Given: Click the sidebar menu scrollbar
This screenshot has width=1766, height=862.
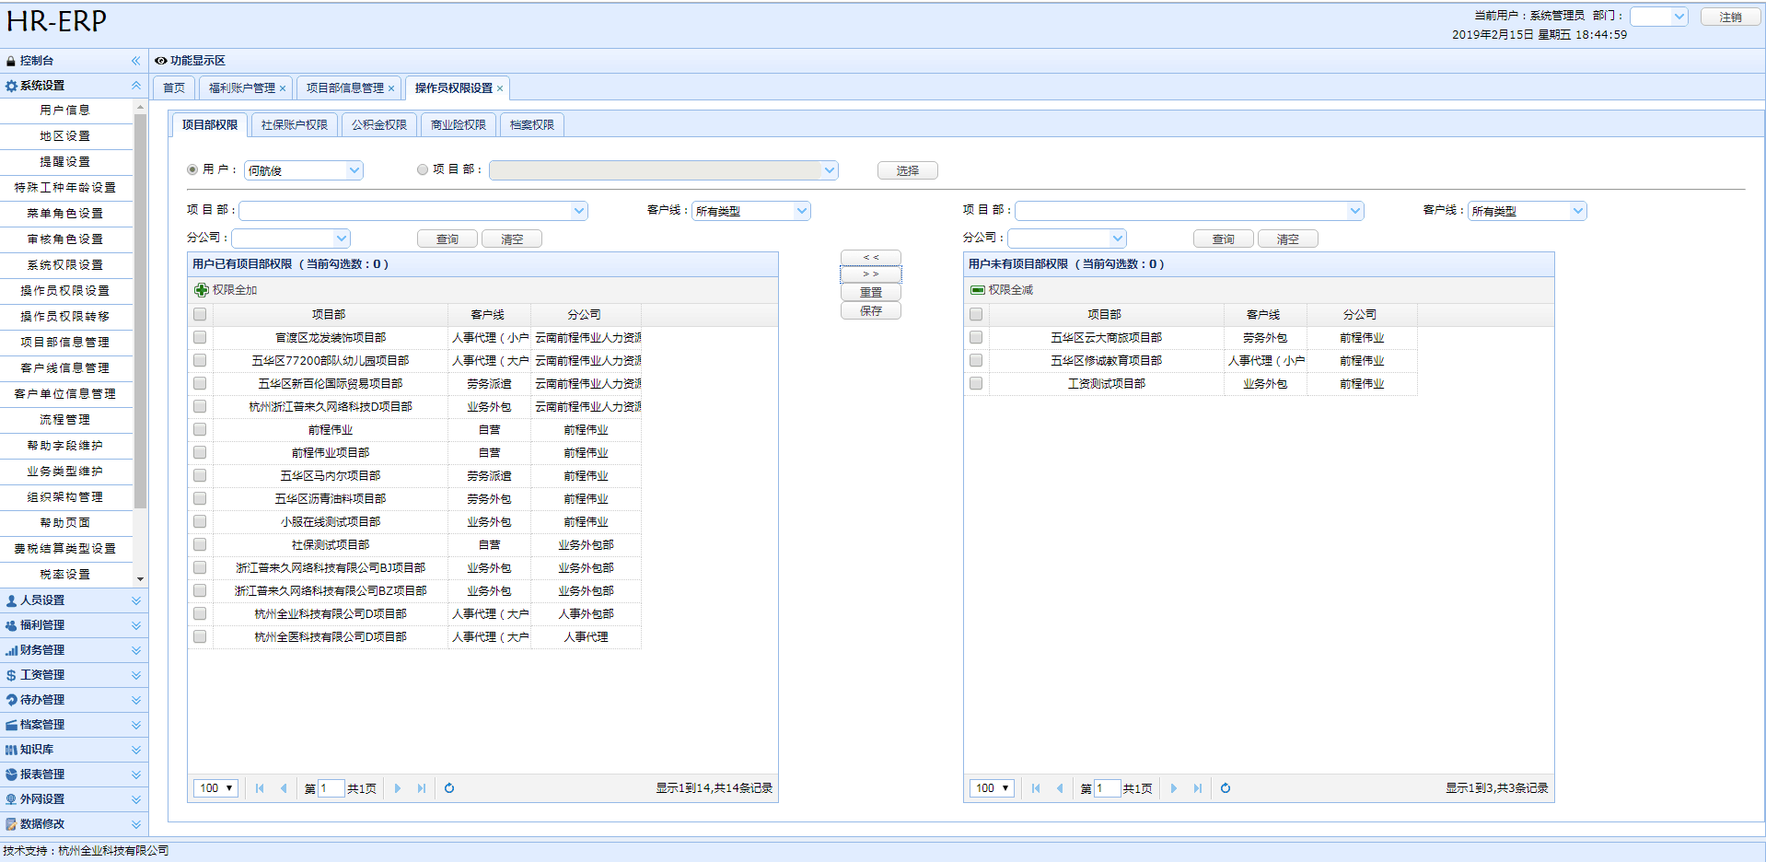Looking at the screenshot, I should click(x=140, y=311).
